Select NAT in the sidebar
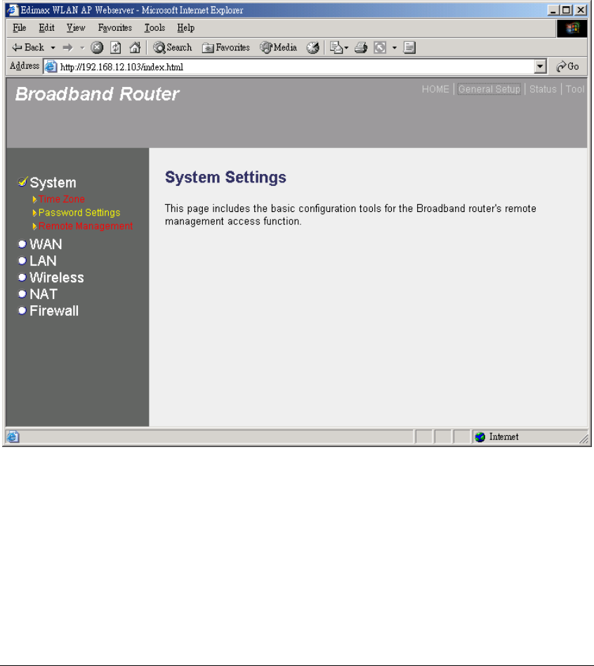Viewport: 594px width, 666px height. point(44,294)
